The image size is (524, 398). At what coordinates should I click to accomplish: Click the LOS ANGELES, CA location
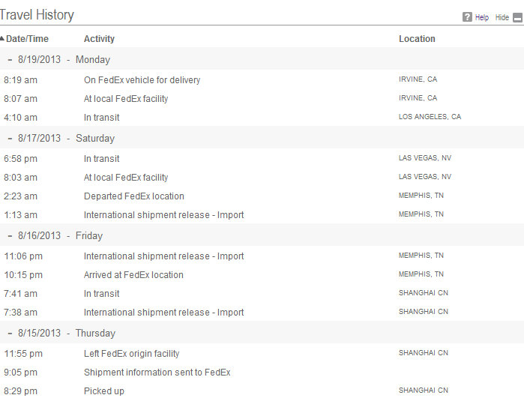pyautogui.click(x=430, y=117)
